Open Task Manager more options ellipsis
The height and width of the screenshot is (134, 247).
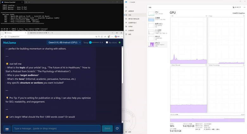(244, 7)
